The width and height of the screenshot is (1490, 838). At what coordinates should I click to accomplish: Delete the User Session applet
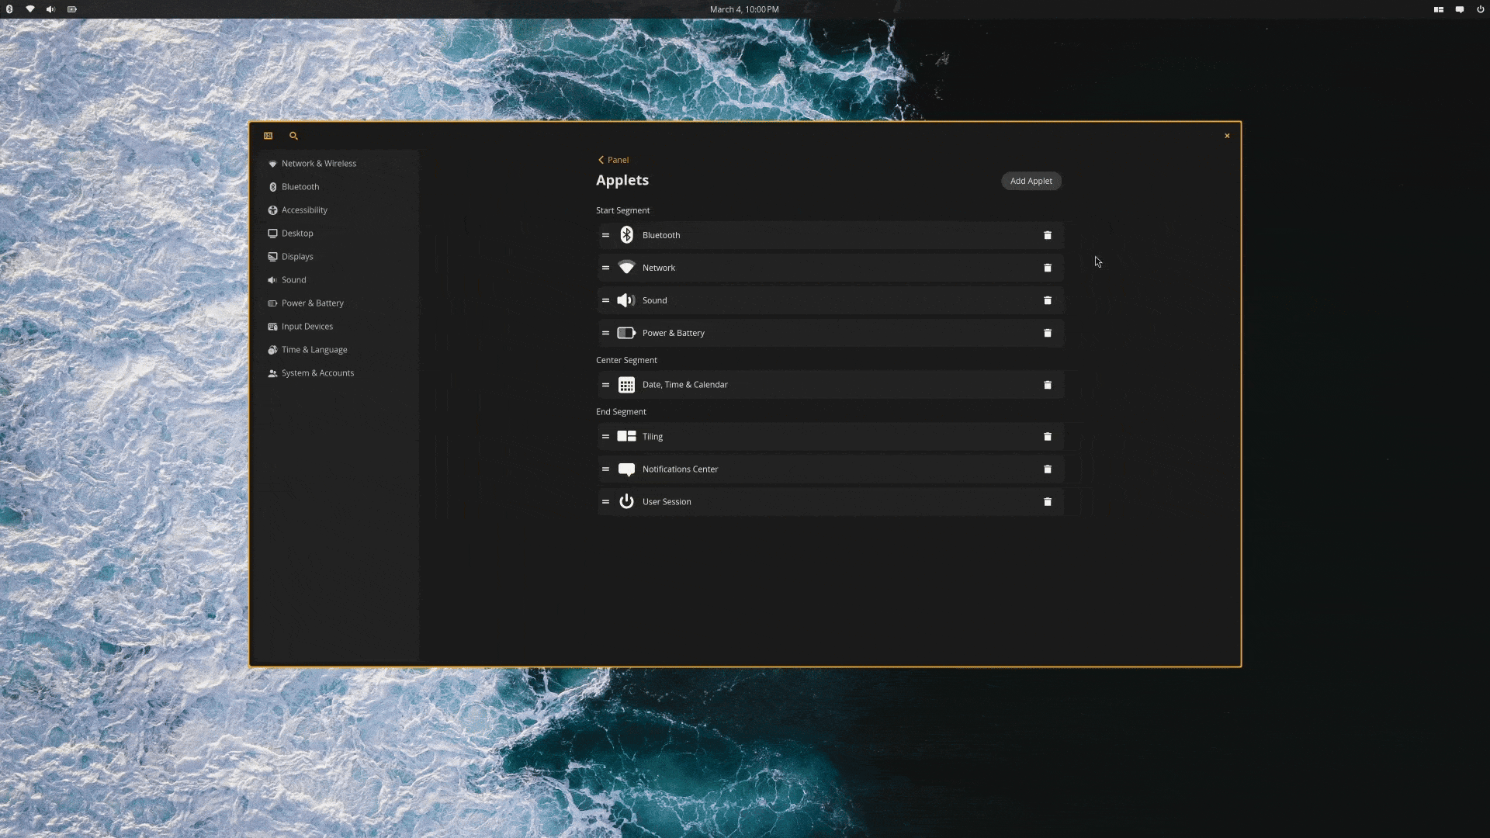click(x=1047, y=502)
